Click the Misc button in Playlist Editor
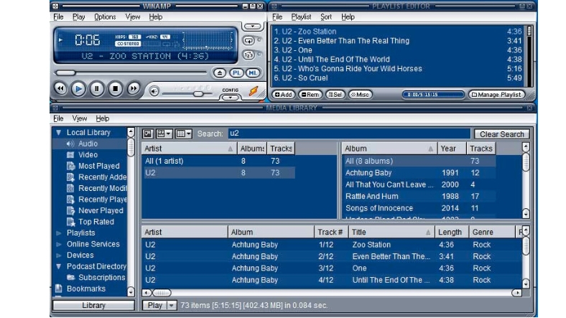566x318 pixels. (x=360, y=95)
